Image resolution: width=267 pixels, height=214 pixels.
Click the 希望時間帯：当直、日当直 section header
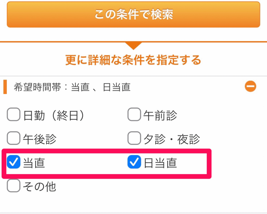72,87
